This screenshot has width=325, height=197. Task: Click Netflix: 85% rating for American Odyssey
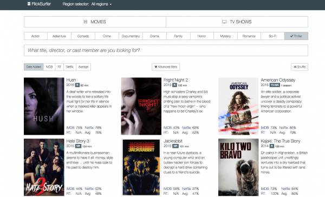coord(288,128)
